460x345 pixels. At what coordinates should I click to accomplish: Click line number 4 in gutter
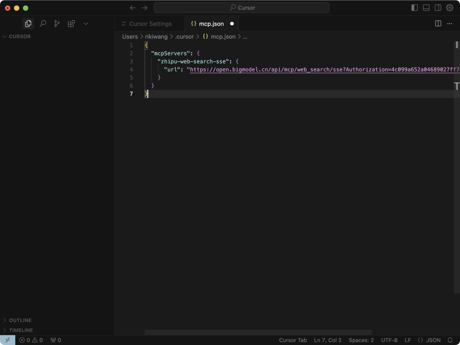coord(131,69)
